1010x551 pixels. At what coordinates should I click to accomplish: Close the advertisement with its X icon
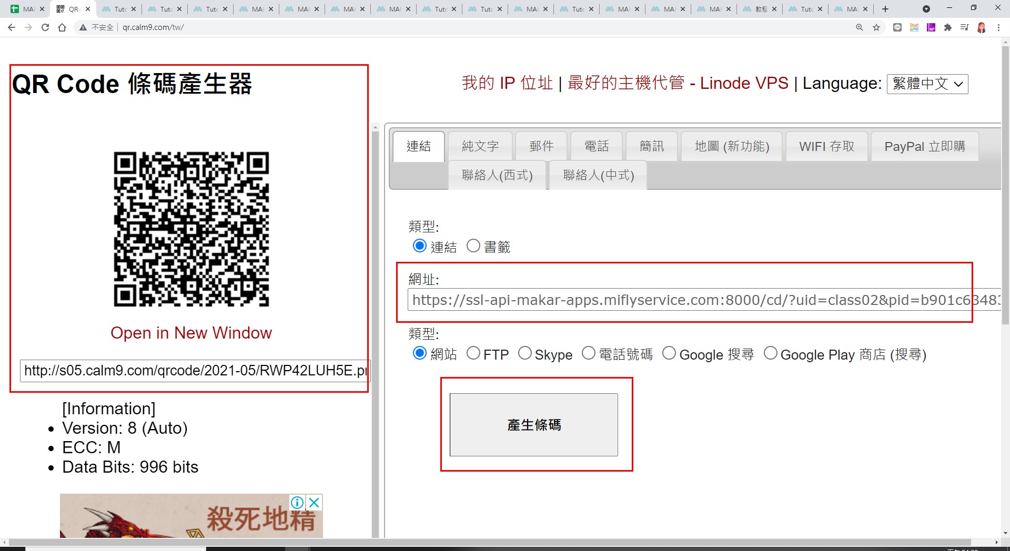click(314, 502)
